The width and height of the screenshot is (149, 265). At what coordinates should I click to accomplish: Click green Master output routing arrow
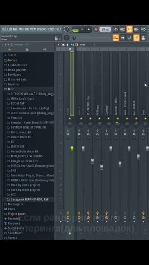70,234
